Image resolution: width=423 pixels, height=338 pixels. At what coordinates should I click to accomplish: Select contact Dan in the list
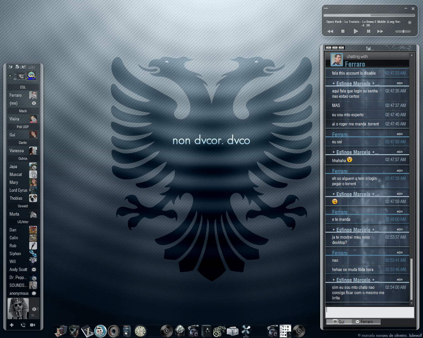tap(23, 230)
